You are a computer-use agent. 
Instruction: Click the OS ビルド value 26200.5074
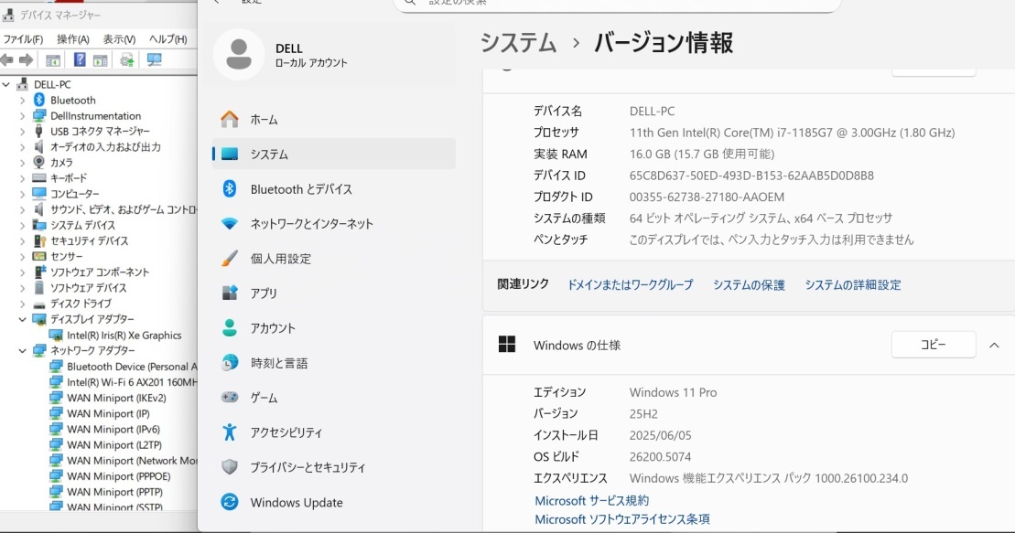[x=660, y=457]
